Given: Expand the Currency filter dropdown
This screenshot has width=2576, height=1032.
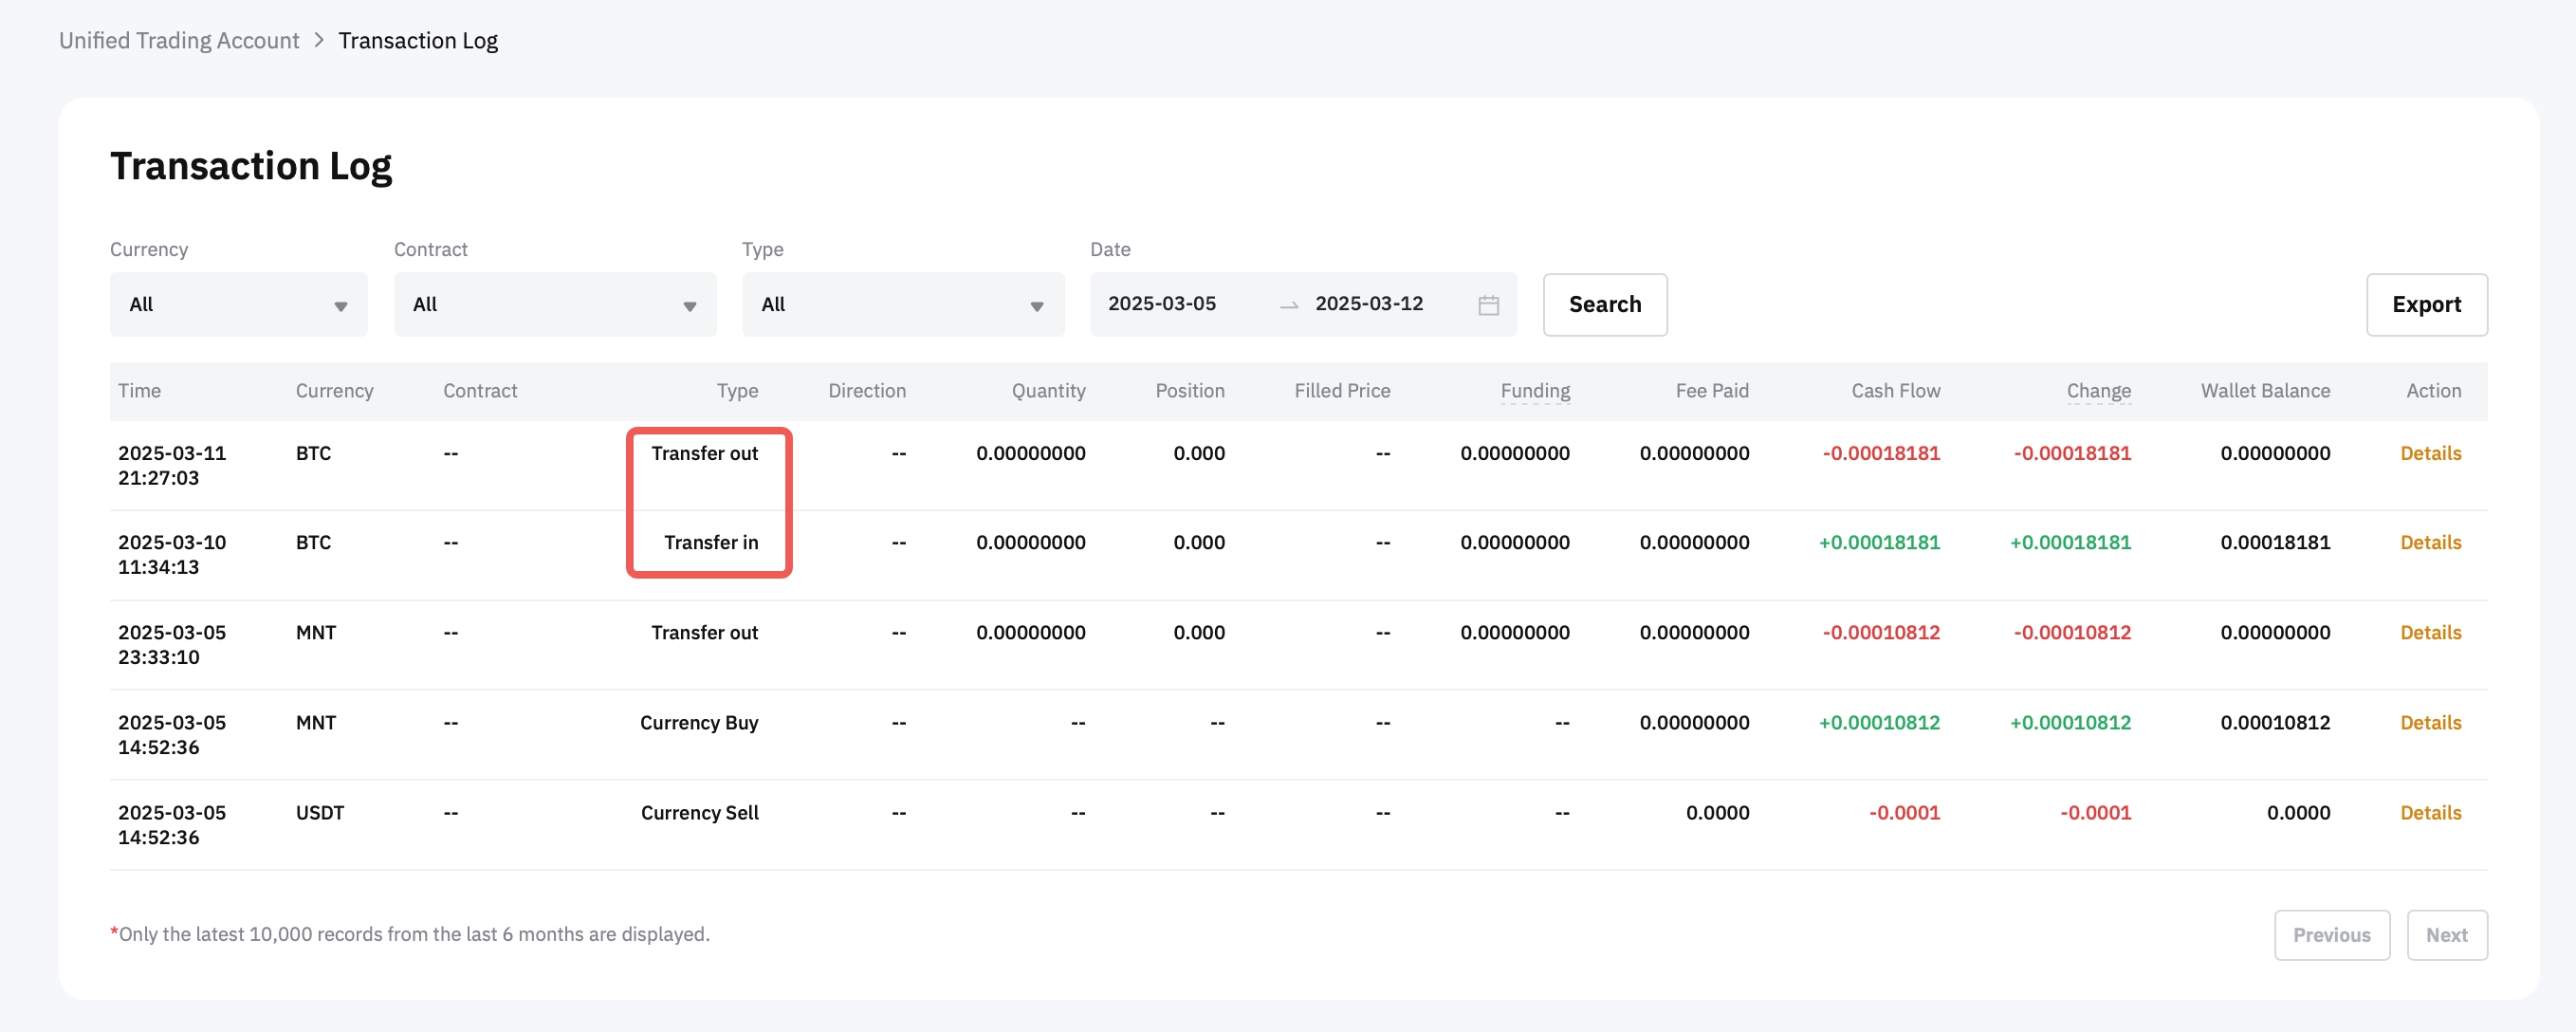Looking at the screenshot, I should [x=238, y=305].
